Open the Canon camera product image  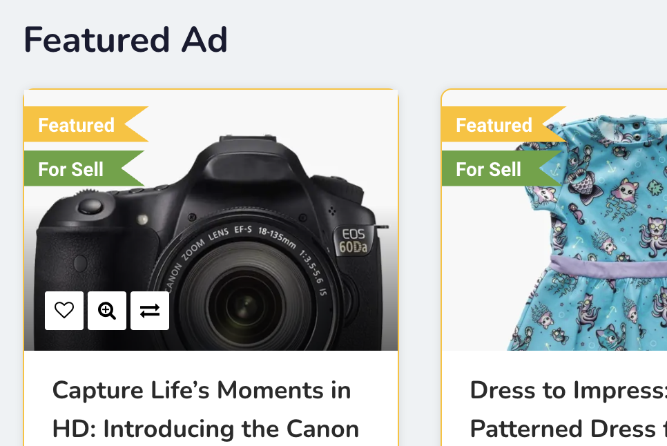[x=211, y=220]
